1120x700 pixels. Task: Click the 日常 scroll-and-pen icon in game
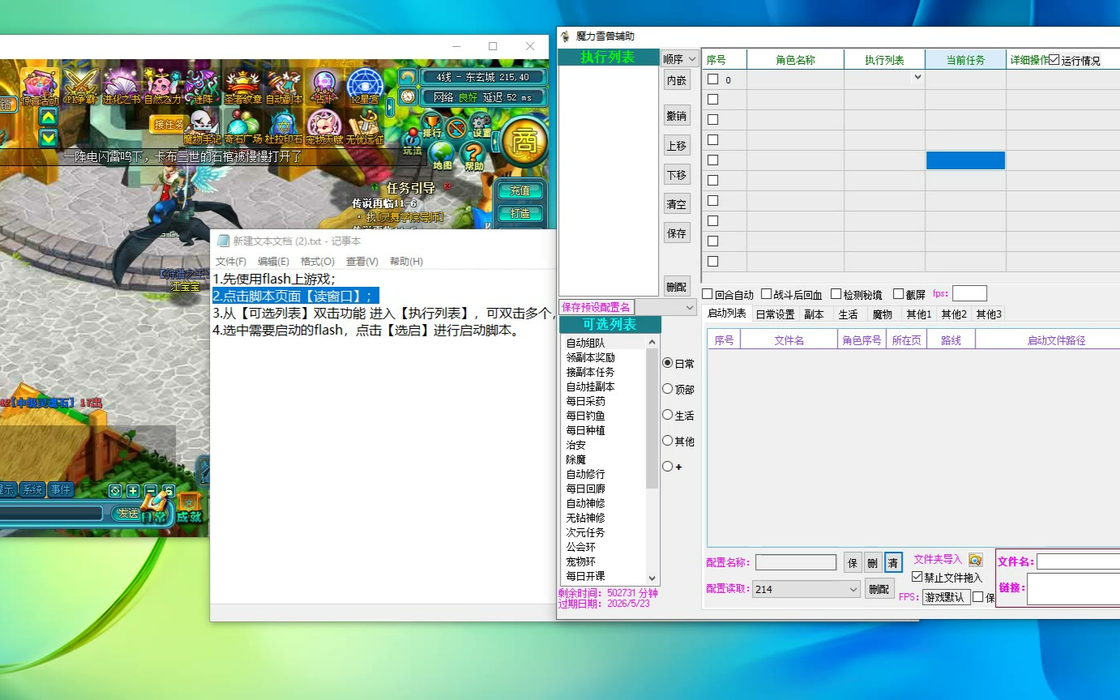click(154, 506)
